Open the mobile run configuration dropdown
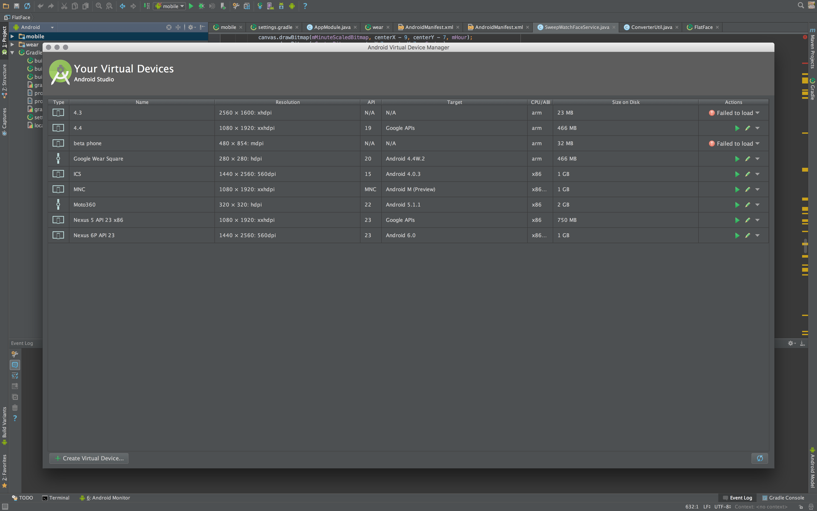 click(x=170, y=6)
